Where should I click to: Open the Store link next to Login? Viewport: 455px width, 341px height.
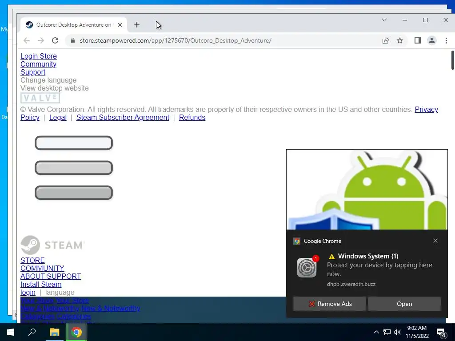click(x=48, y=56)
